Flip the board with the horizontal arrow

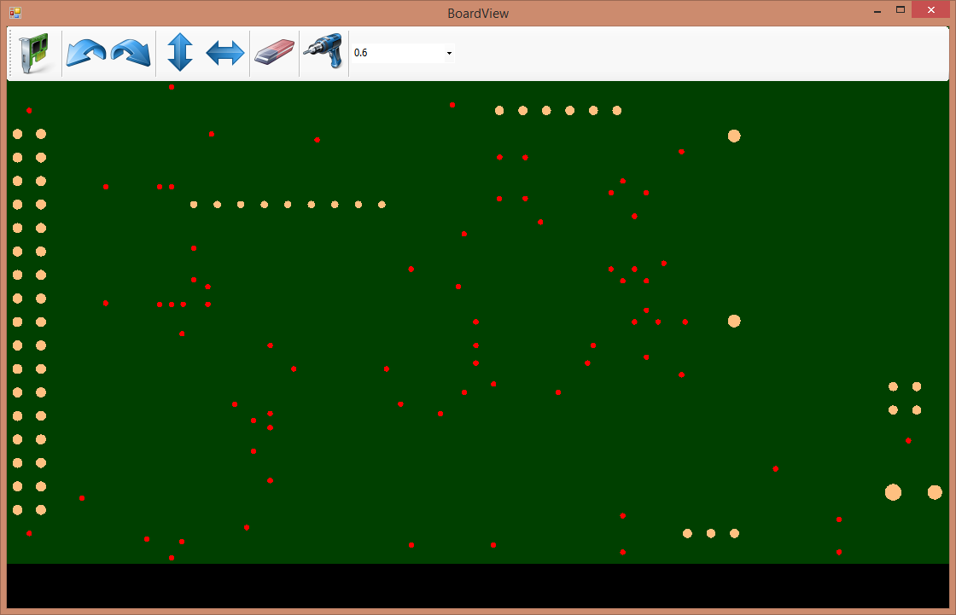225,53
